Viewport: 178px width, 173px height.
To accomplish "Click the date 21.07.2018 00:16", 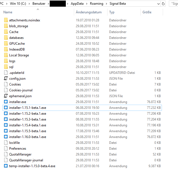I will 87,166.
